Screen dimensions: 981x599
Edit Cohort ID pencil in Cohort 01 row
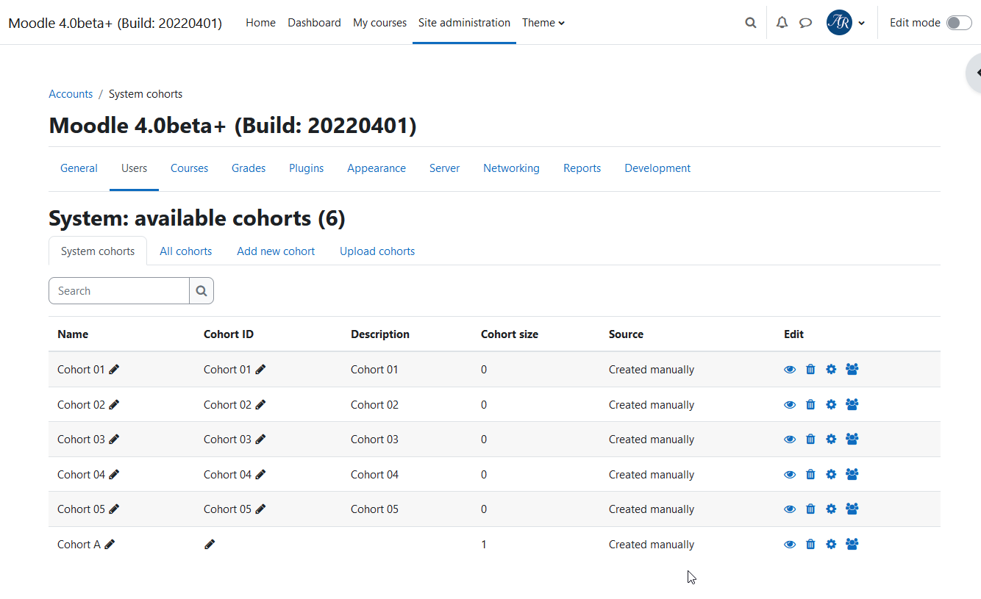click(x=260, y=370)
